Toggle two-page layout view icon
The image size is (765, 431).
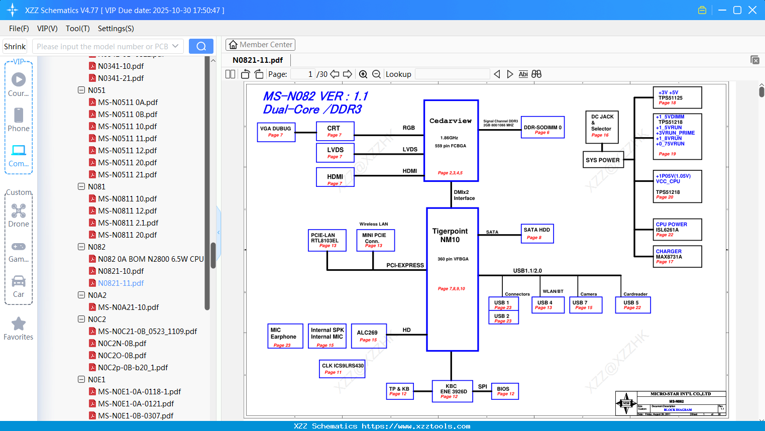[x=230, y=74]
